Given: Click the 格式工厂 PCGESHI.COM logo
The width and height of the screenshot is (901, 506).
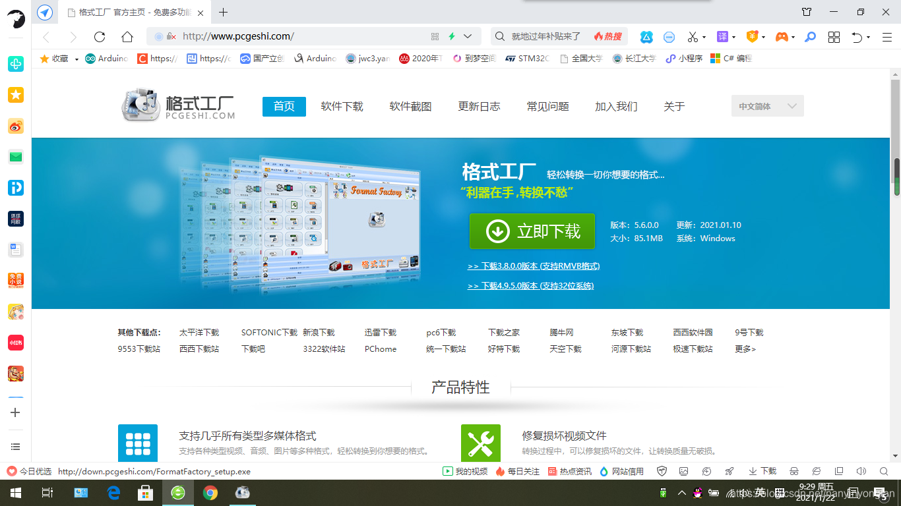Looking at the screenshot, I should (178, 106).
